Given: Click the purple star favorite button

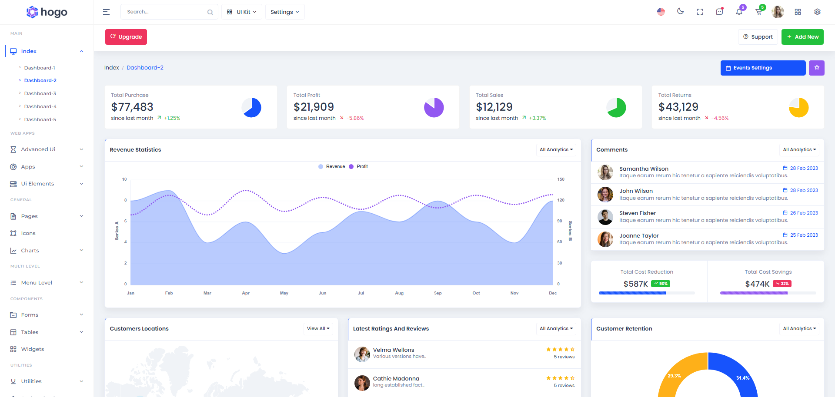Looking at the screenshot, I should click(x=817, y=68).
